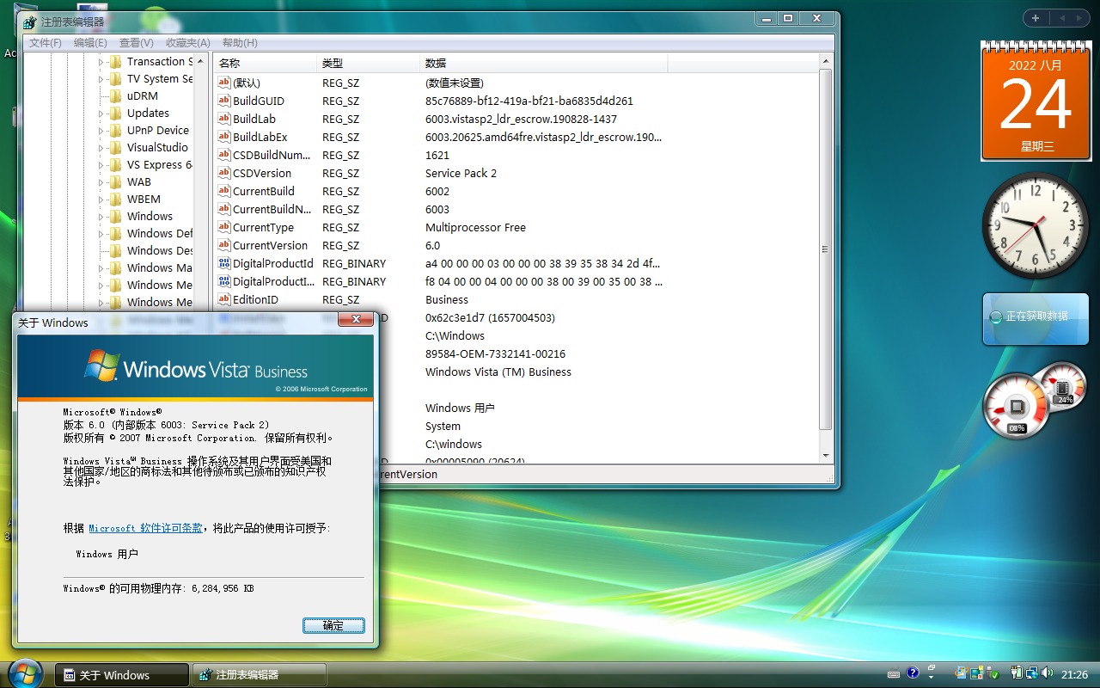The width and height of the screenshot is (1100, 688).
Task: Click the WBEM folder icon in the tree
Action: coord(115,199)
